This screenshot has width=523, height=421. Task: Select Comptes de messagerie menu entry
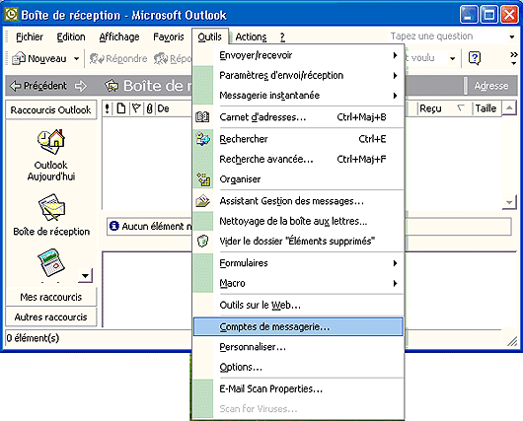[298, 326]
